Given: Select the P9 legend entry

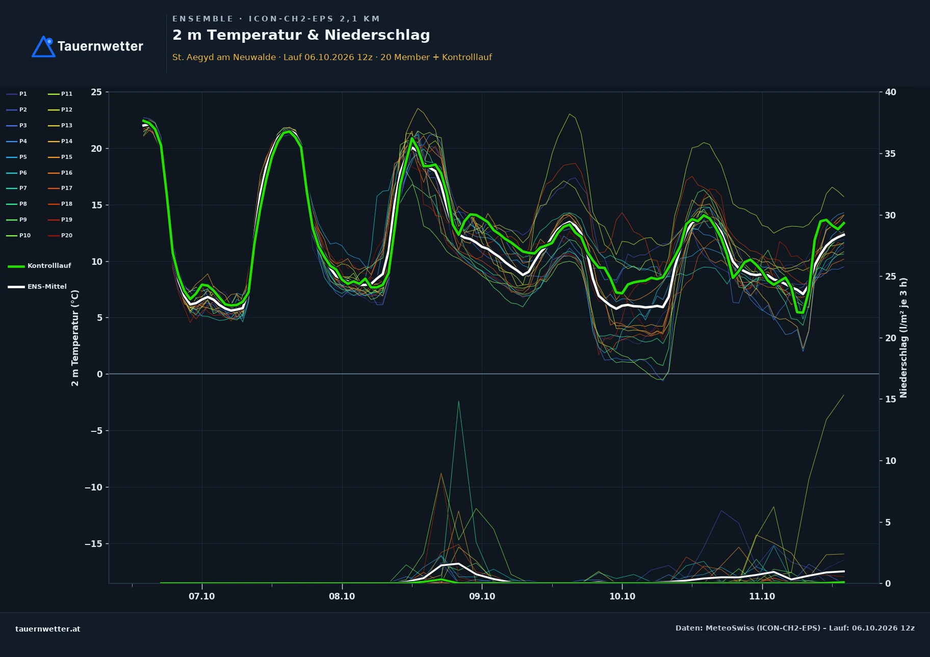Looking at the screenshot, I should (x=17, y=220).
